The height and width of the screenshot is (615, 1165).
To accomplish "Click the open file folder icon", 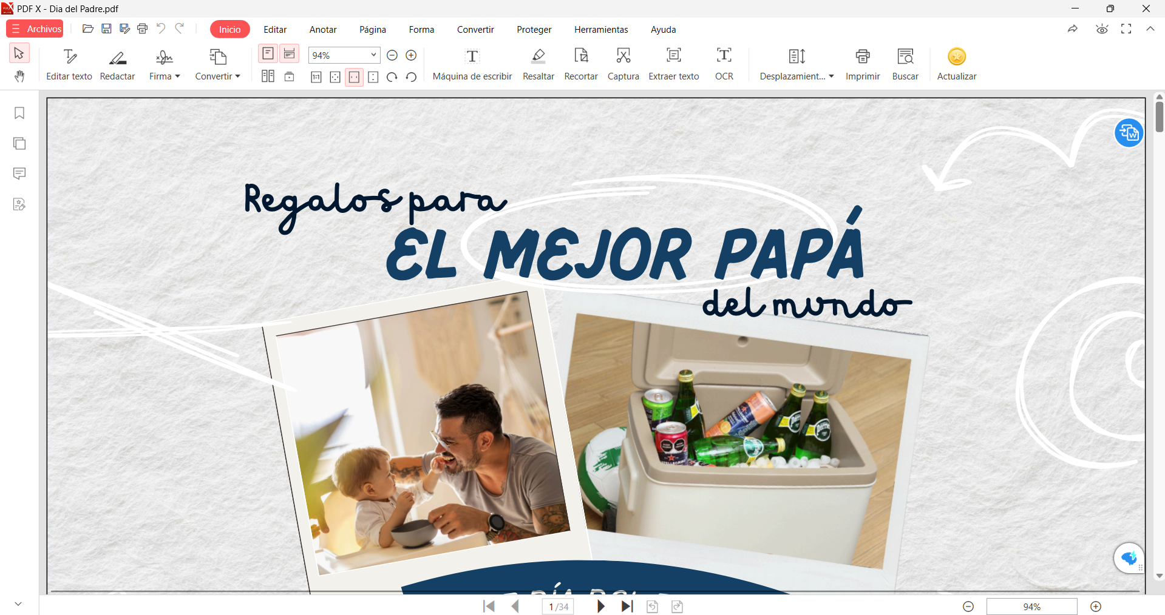I will pos(88,29).
